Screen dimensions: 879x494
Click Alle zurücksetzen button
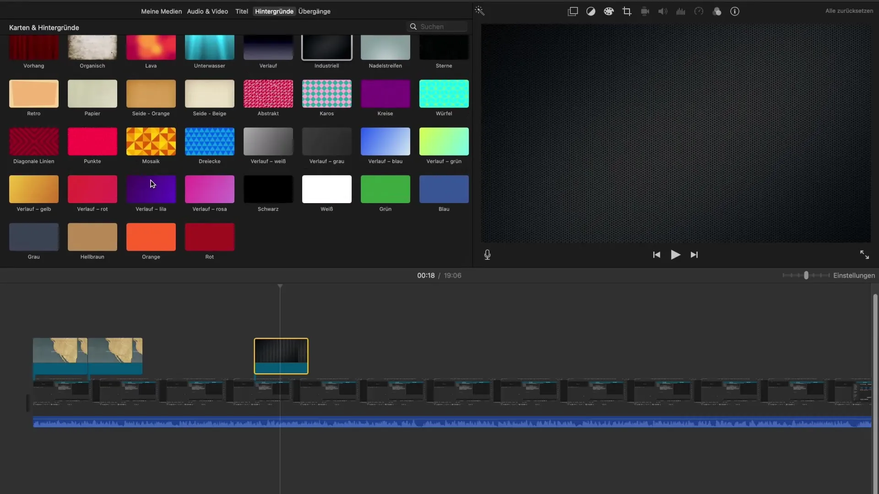(849, 11)
